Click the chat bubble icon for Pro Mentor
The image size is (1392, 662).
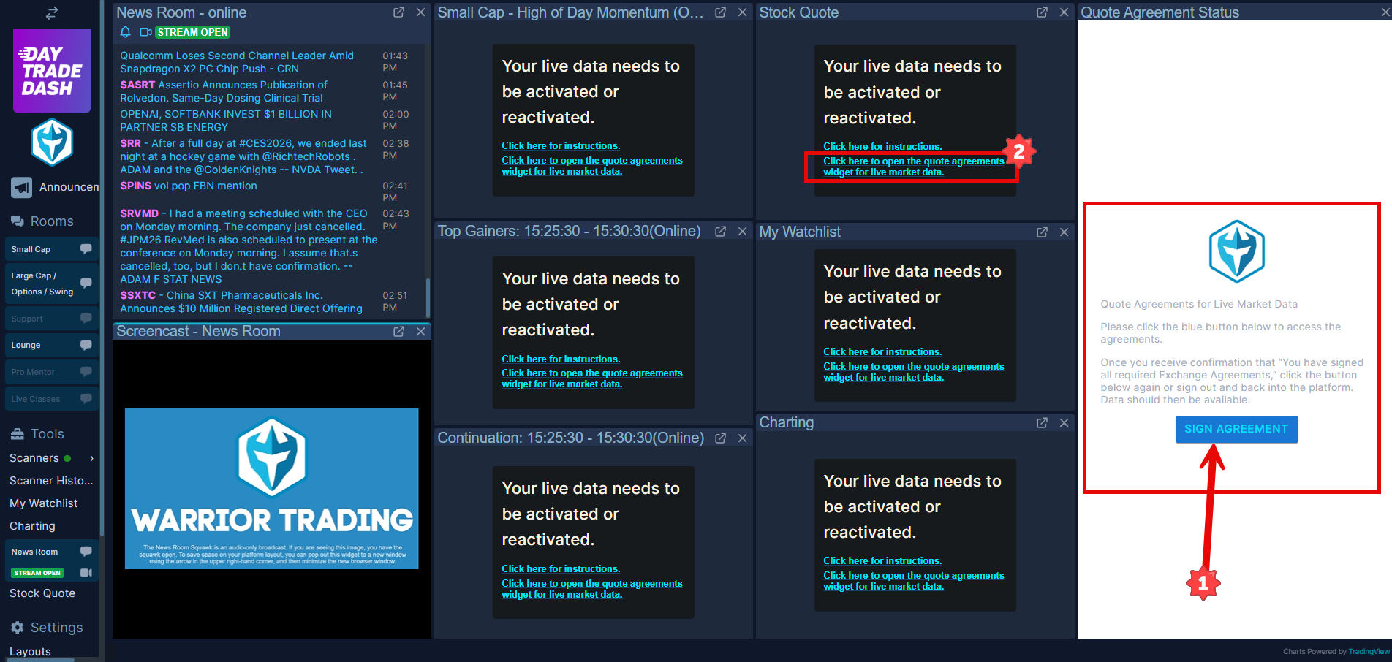(86, 372)
